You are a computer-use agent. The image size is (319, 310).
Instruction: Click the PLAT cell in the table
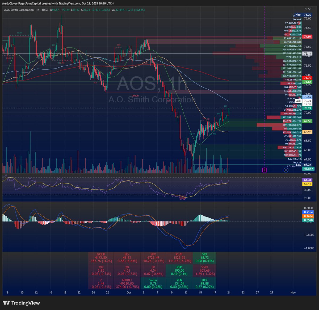click(x=179, y=258)
